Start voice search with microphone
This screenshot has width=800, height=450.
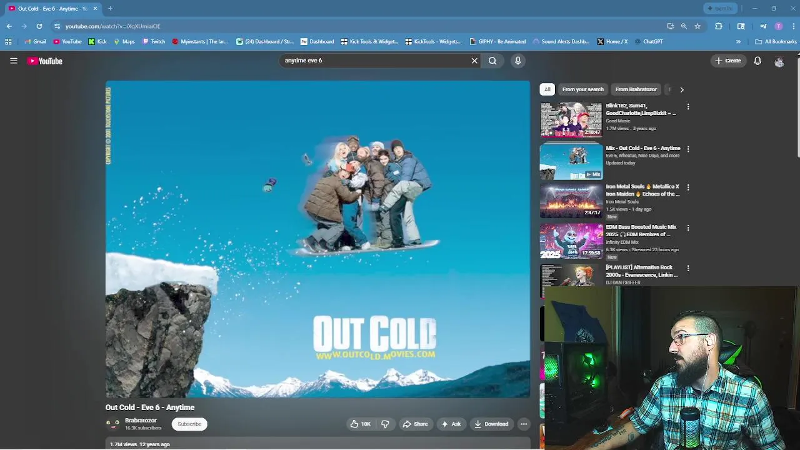517,61
